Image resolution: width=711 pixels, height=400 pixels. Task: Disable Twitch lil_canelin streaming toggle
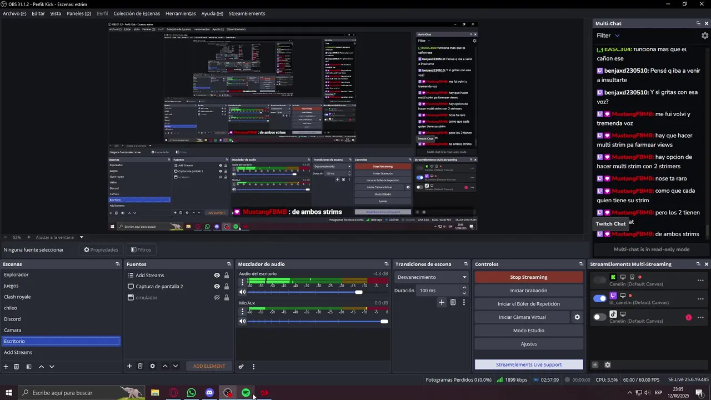[x=600, y=298]
